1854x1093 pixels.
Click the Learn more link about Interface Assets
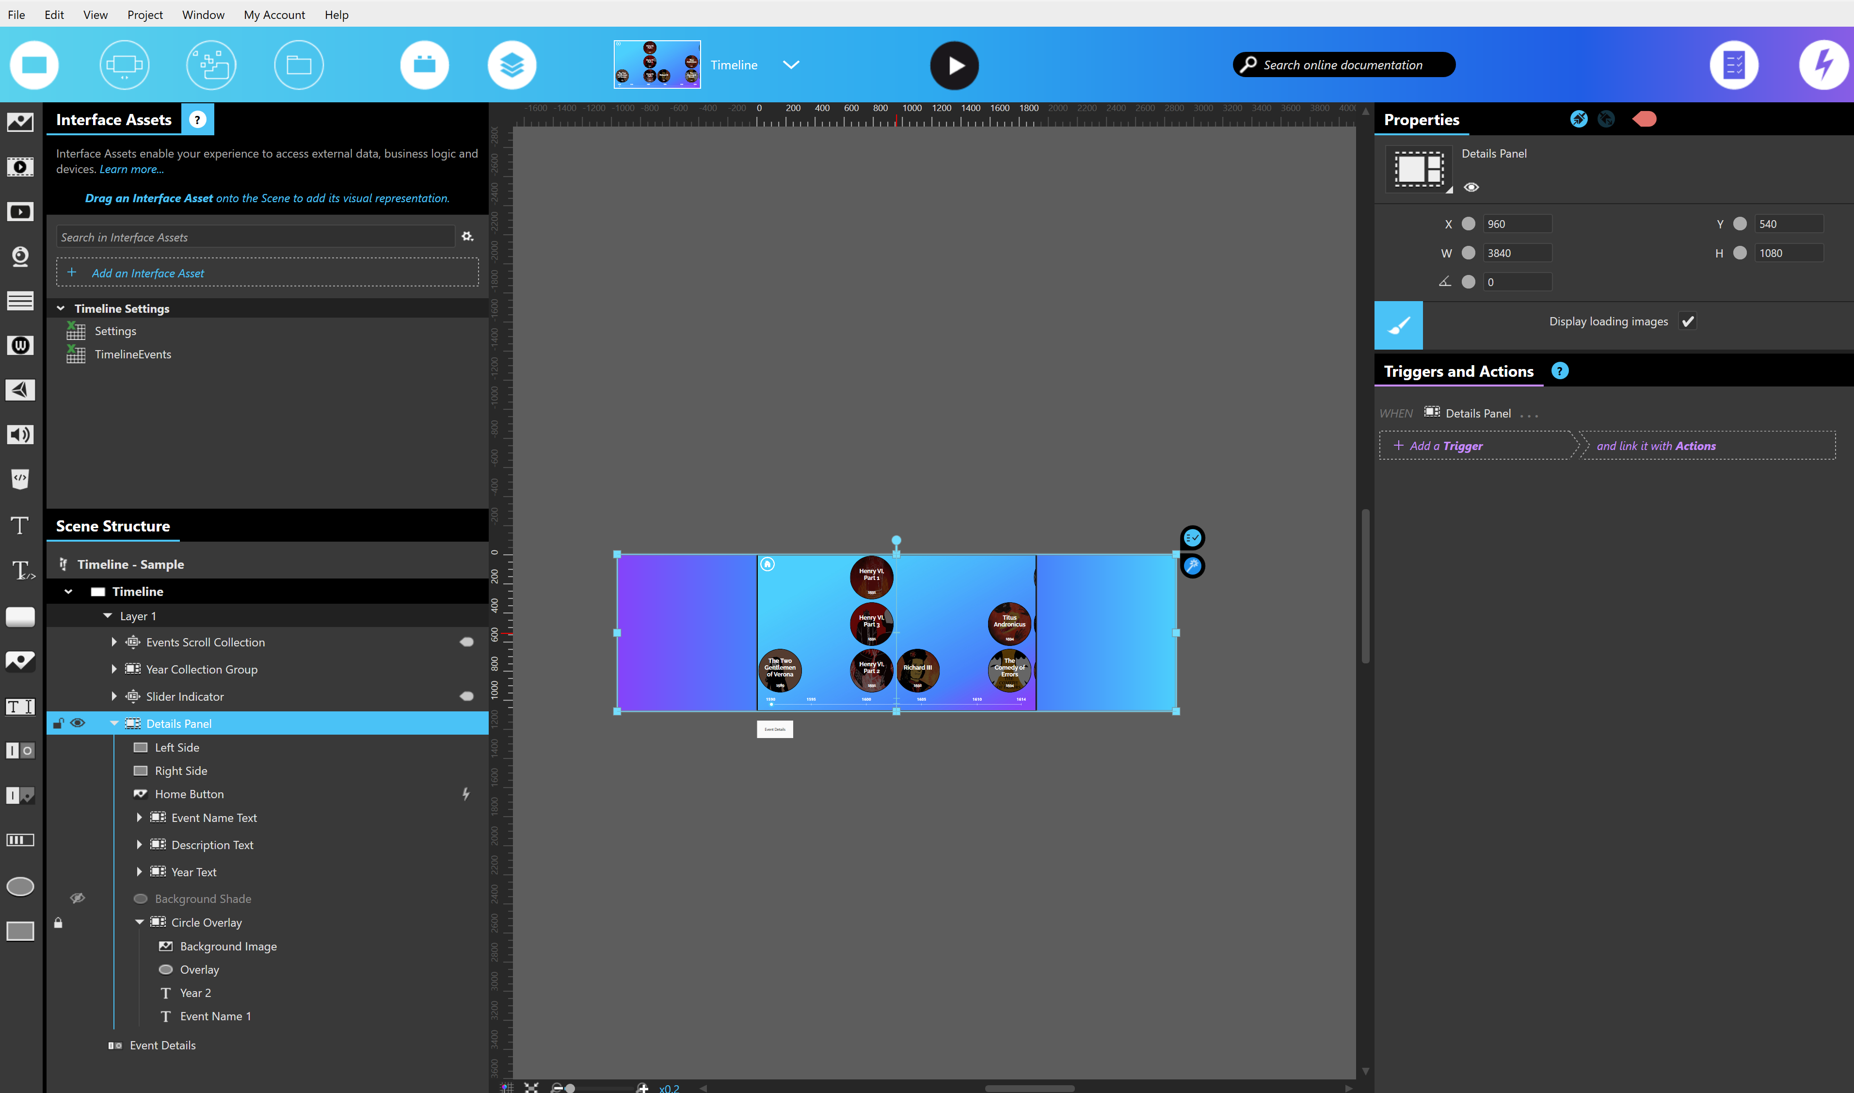coord(130,169)
